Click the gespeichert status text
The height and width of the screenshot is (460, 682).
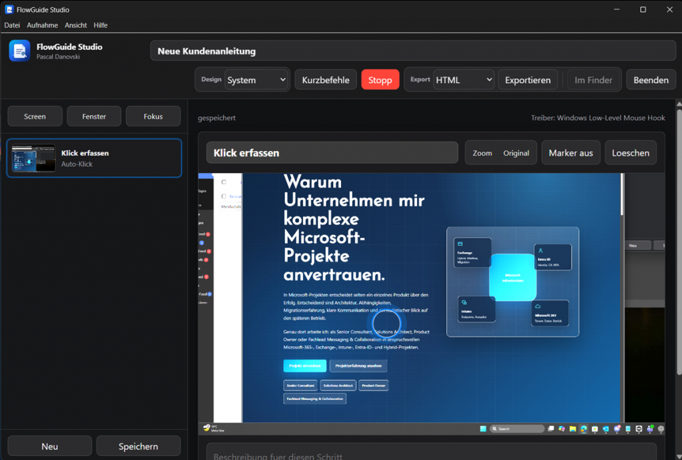tap(216, 118)
